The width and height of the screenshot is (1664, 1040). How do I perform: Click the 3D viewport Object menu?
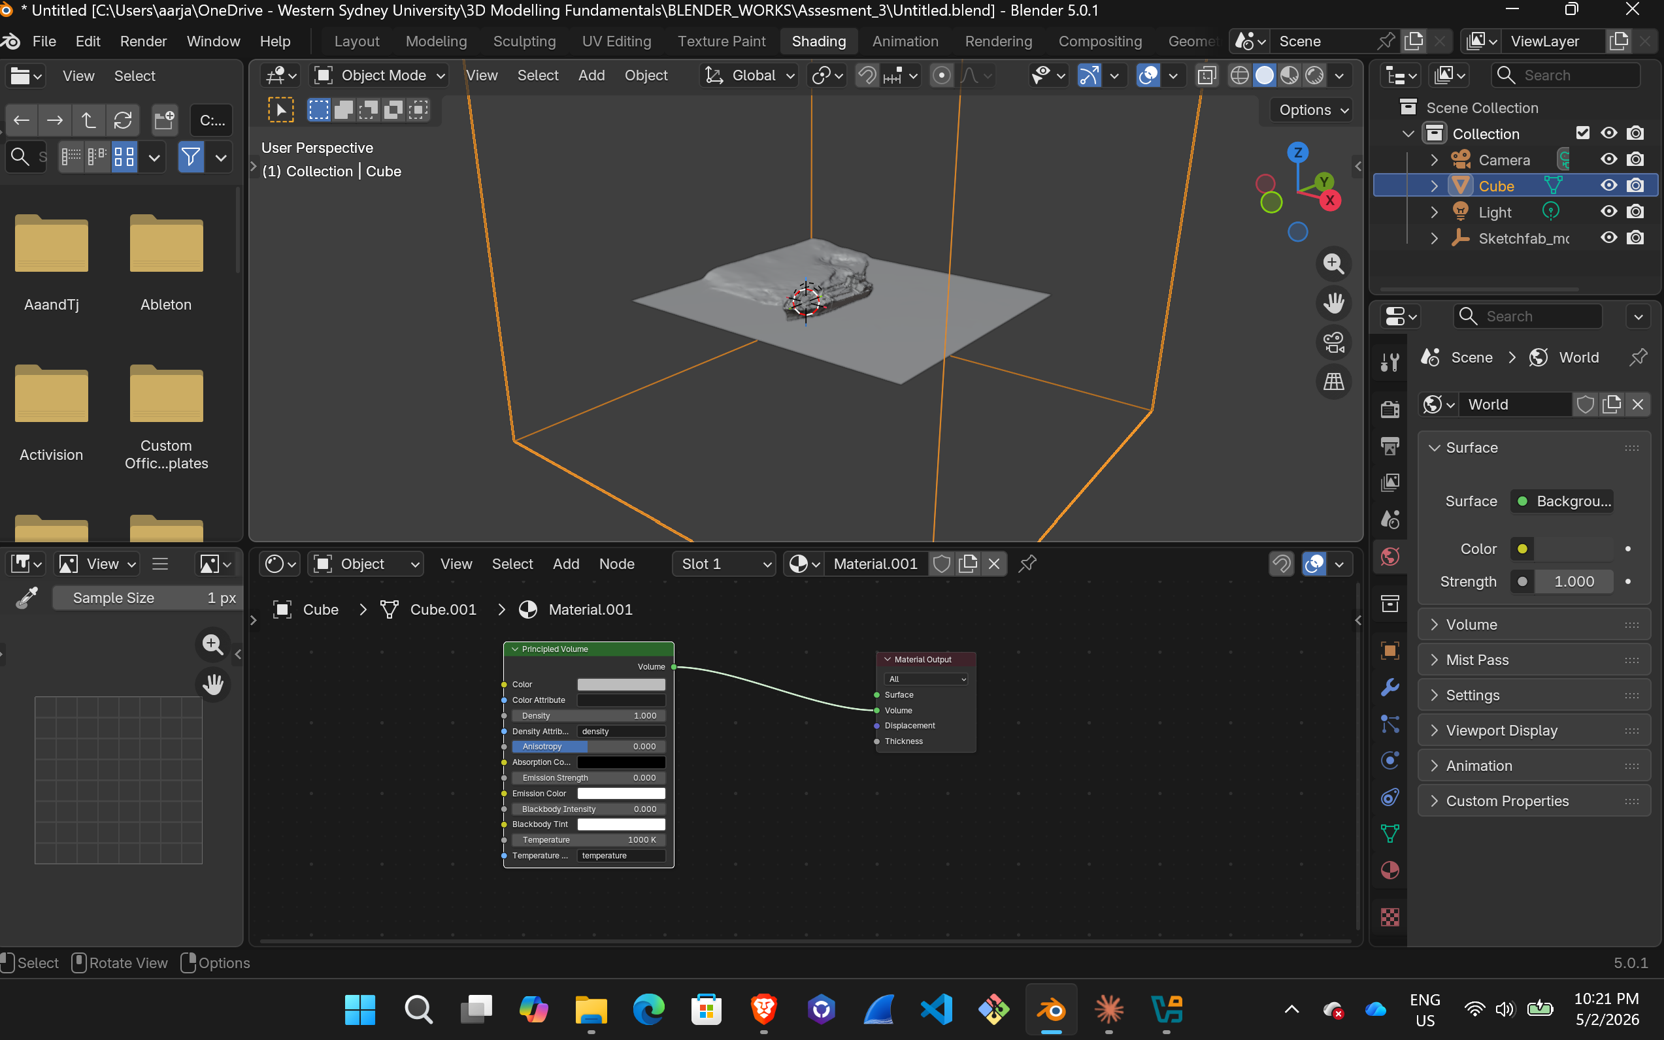[x=646, y=75]
